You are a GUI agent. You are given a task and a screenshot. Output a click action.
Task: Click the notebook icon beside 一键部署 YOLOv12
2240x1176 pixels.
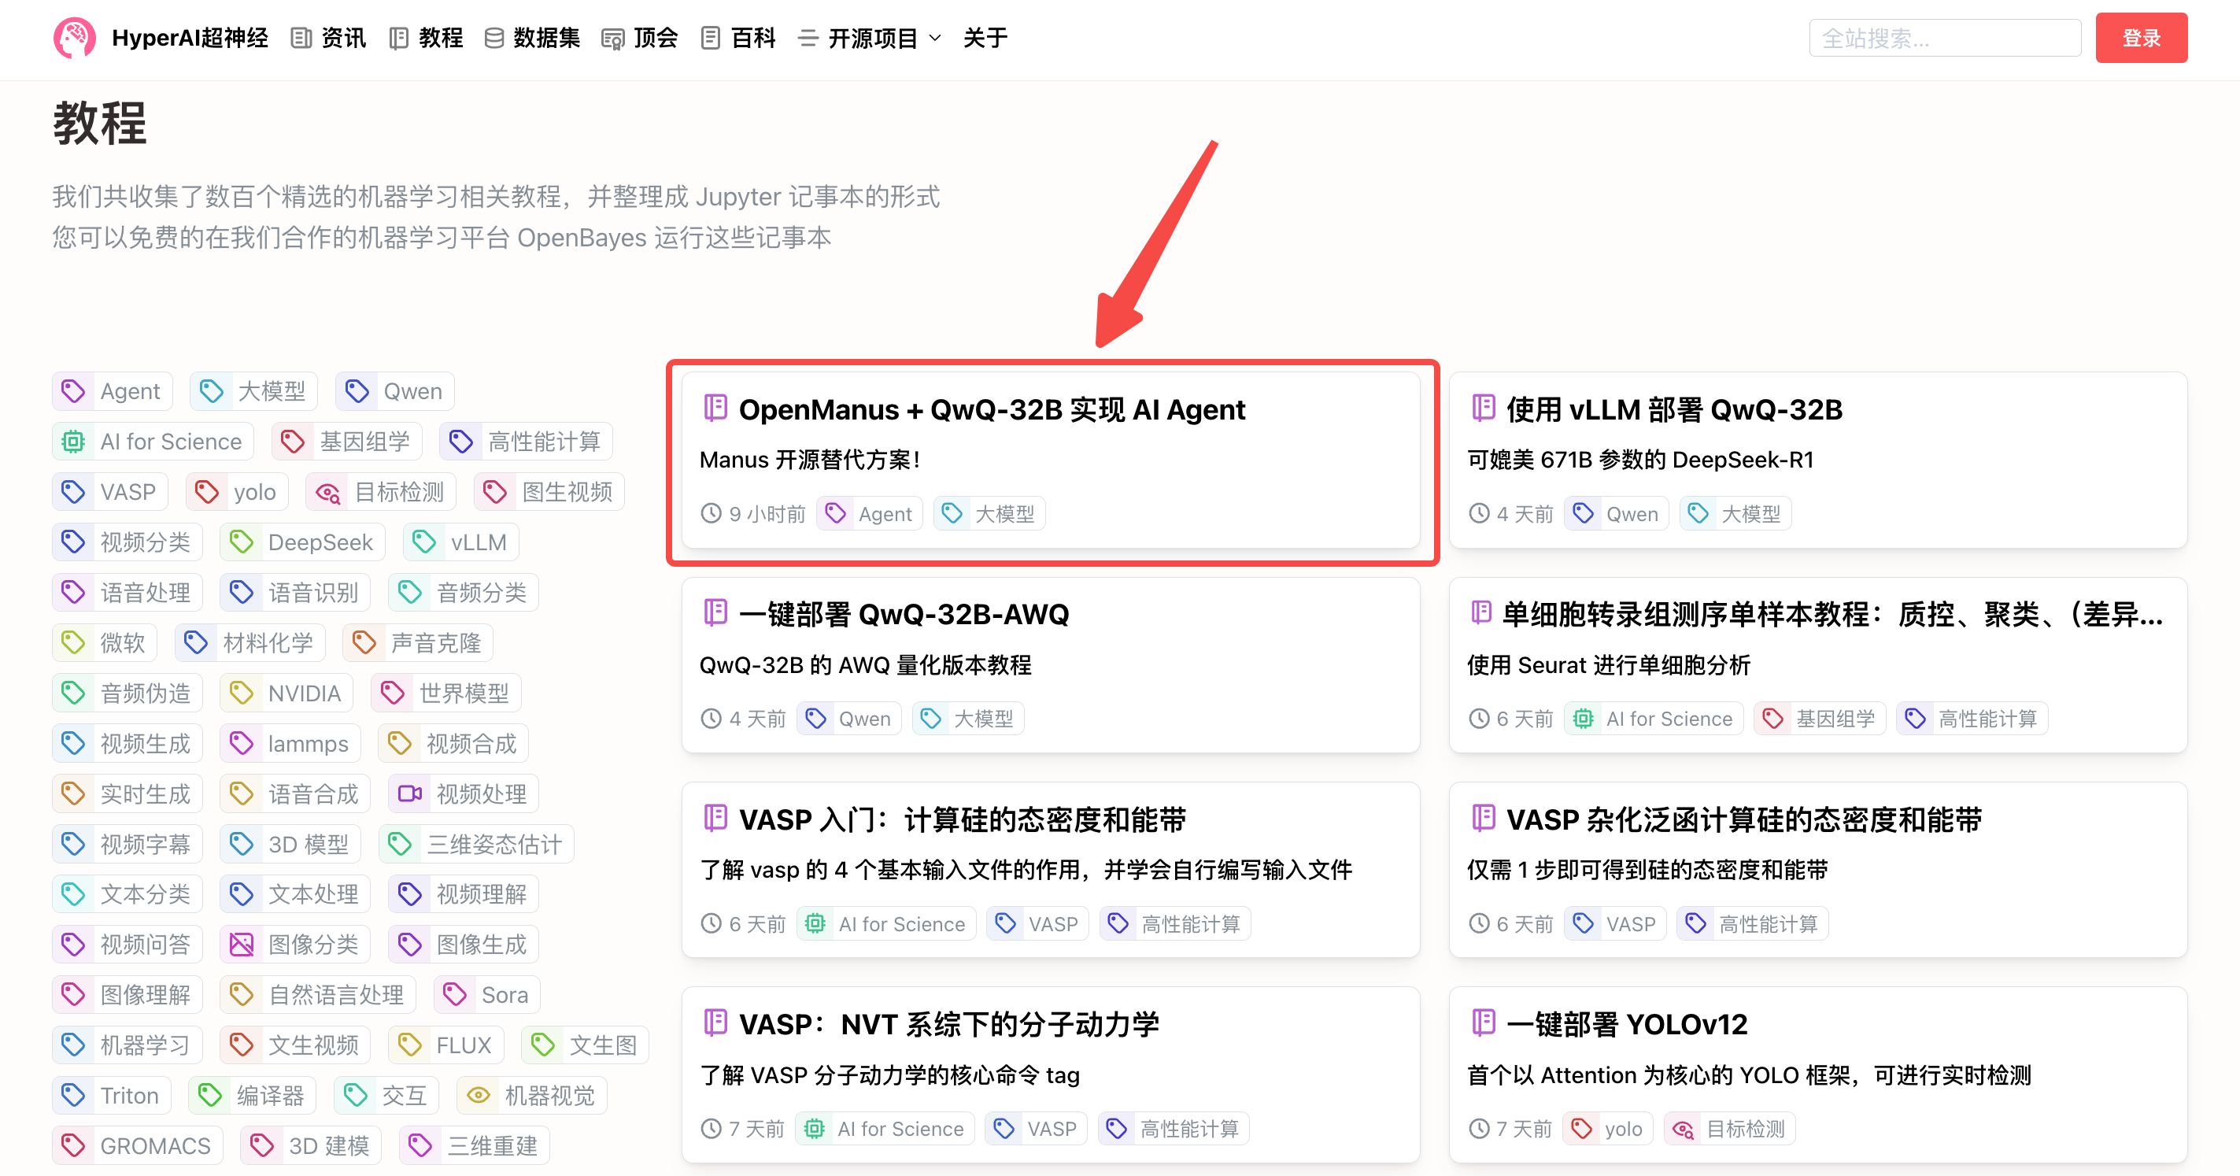1483,1023
